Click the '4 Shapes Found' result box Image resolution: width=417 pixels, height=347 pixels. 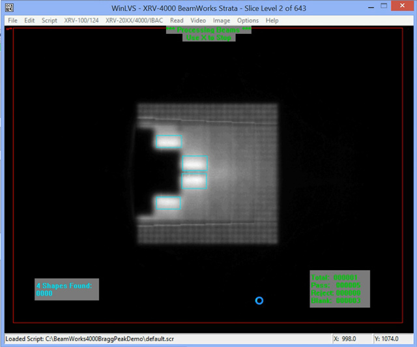[66, 290]
